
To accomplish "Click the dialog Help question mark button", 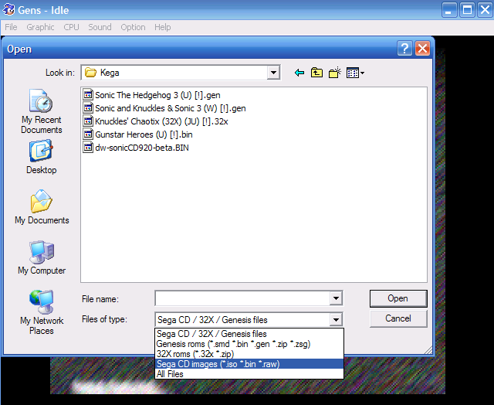I will point(405,49).
